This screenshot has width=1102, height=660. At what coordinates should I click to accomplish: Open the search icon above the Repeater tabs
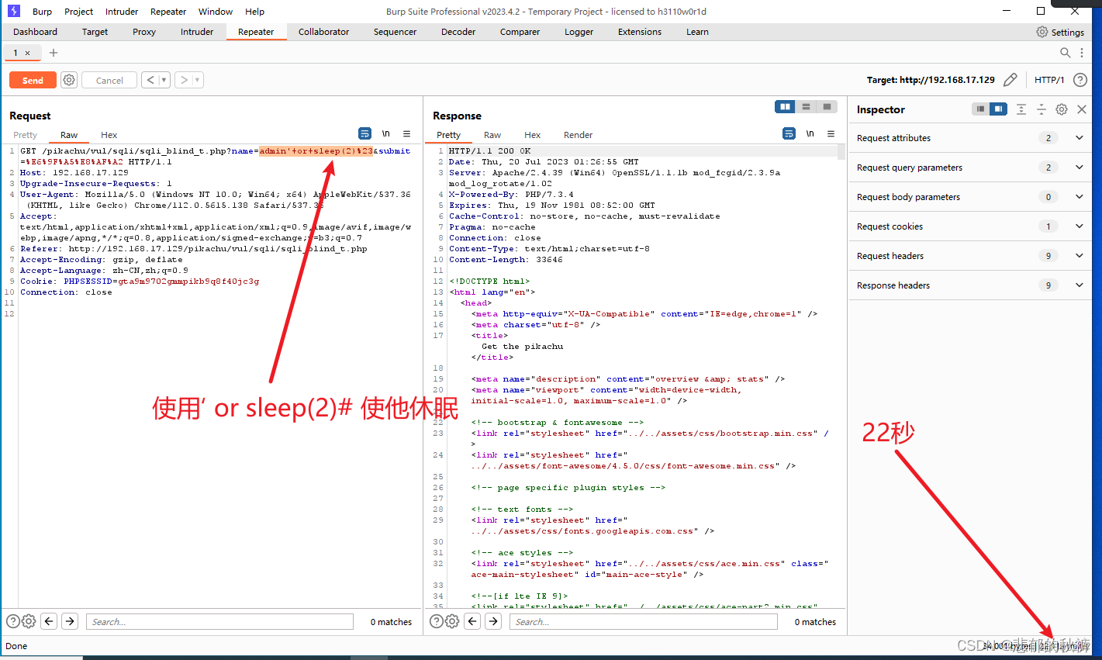1066,53
